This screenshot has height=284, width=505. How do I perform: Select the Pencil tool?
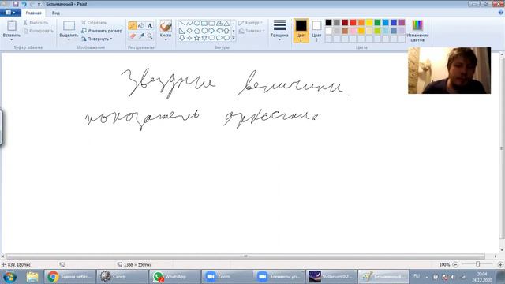point(132,26)
